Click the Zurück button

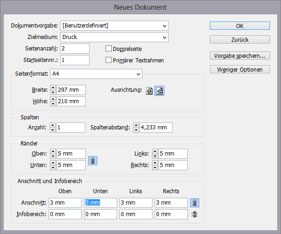[x=240, y=39]
